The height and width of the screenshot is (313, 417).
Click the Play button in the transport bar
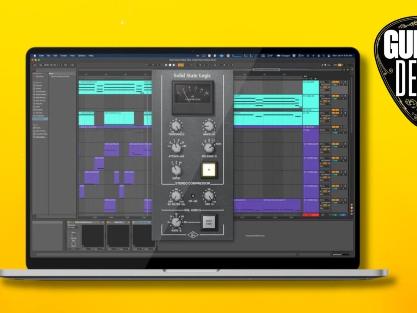[x=165, y=65]
